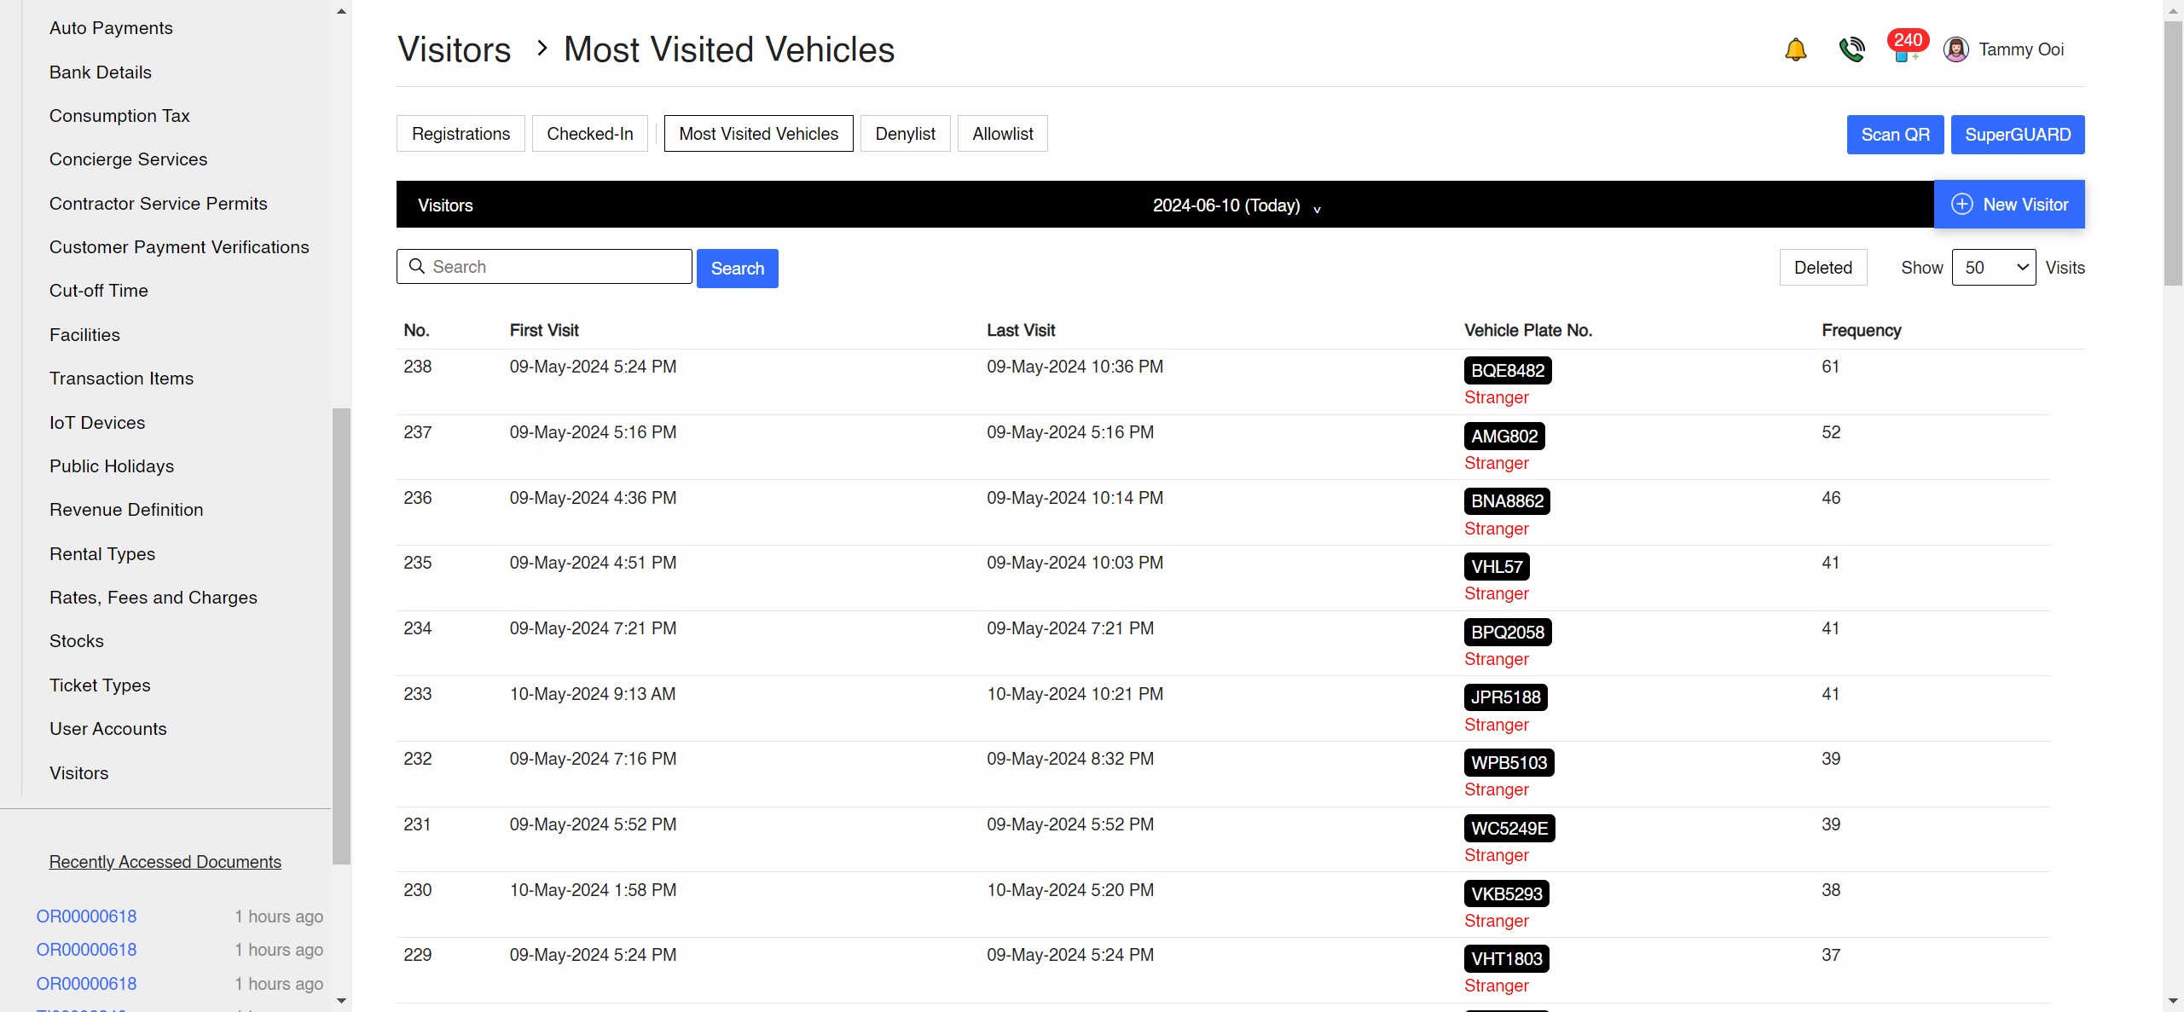Click the Scan QR button
Image resolution: width=2184 pixels, height=1012 pixels.
(1895, 134)
